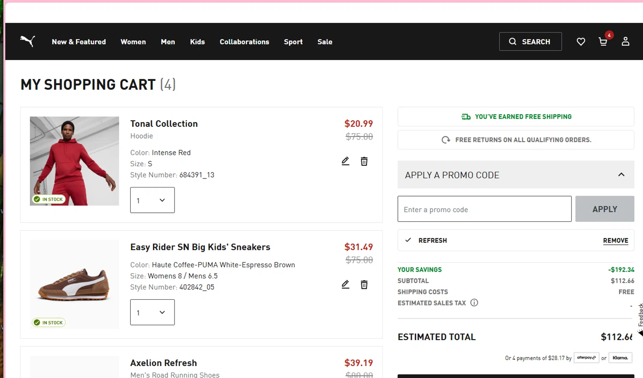Remove the Easy Rider SN sneakers from cart
643x378 pixels.
click(364, 284)
